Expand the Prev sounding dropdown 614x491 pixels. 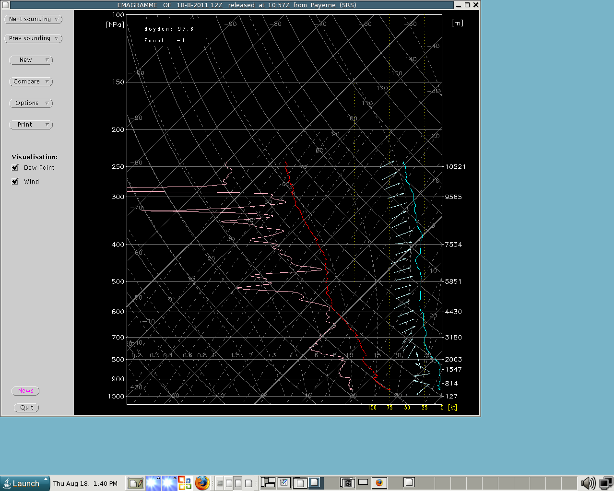click(33, 38)
